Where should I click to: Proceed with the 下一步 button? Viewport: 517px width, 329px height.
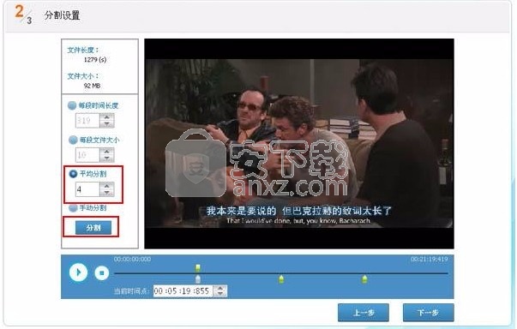(x=429, y=313)
